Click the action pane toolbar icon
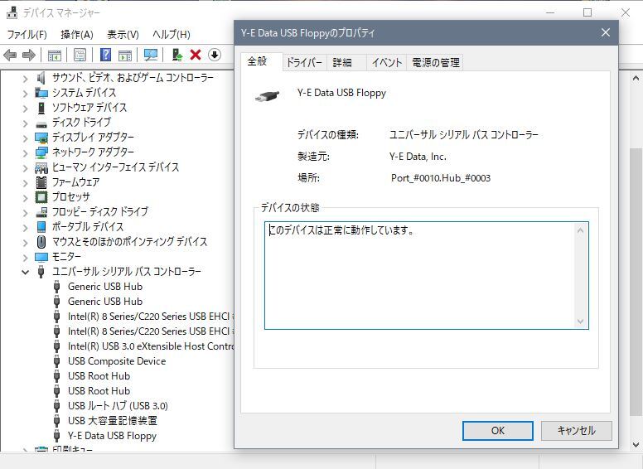Image resolution: width=643 pixels, height=469 pixels. [125, 55]
